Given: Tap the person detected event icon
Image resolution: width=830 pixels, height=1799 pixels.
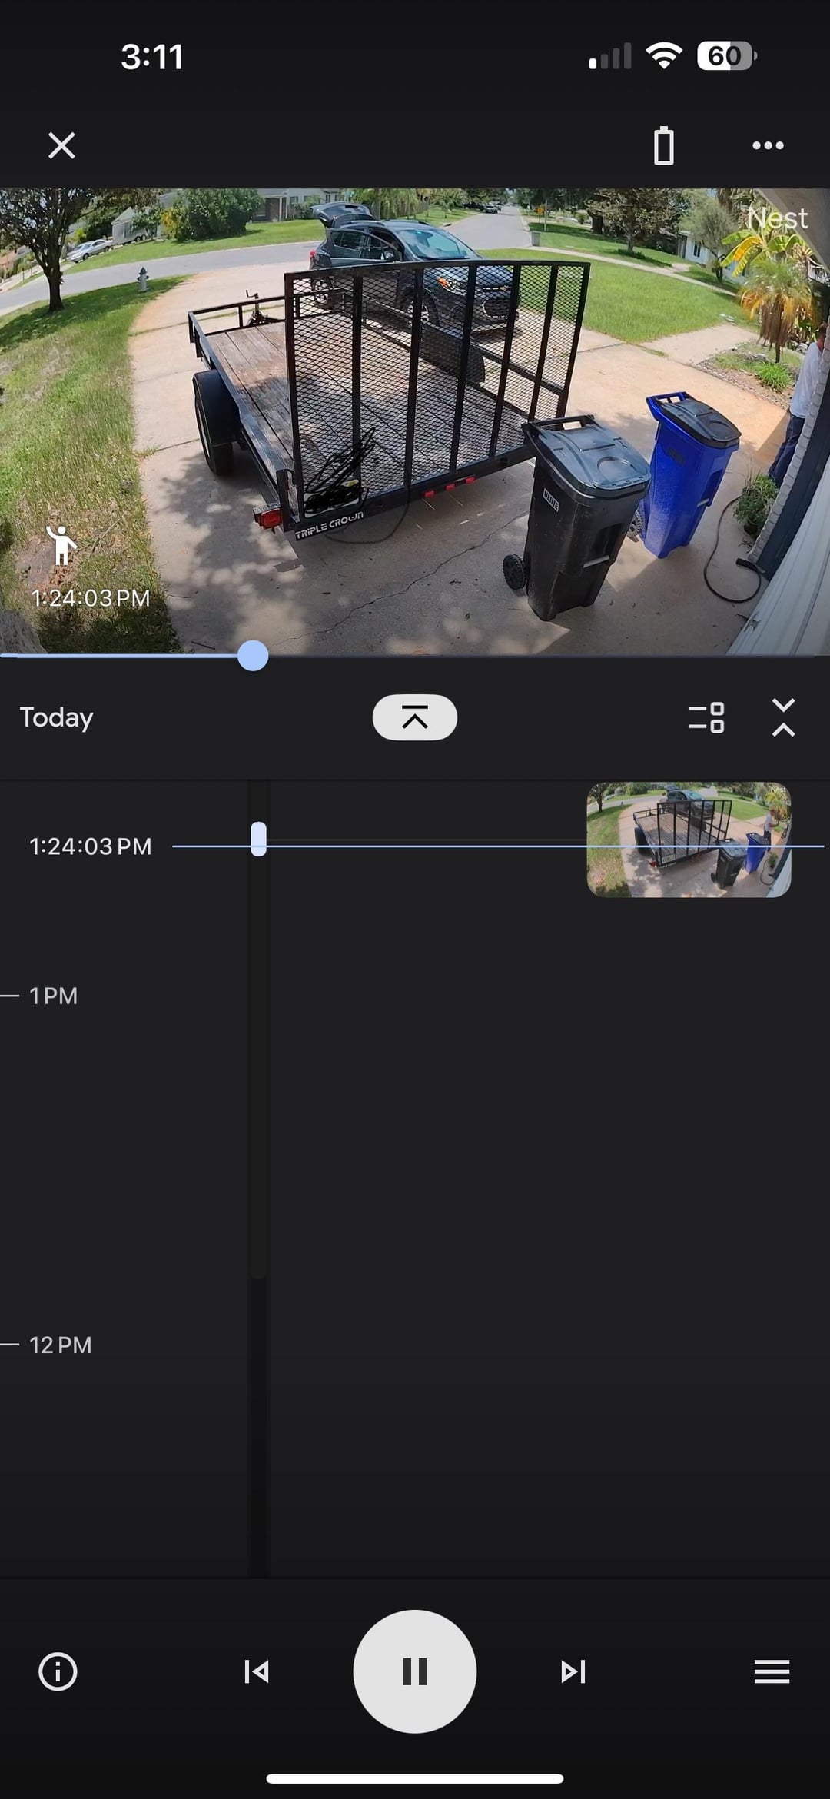Looking at the screenshot, I should pyautogui.click(x=61, y=545).
